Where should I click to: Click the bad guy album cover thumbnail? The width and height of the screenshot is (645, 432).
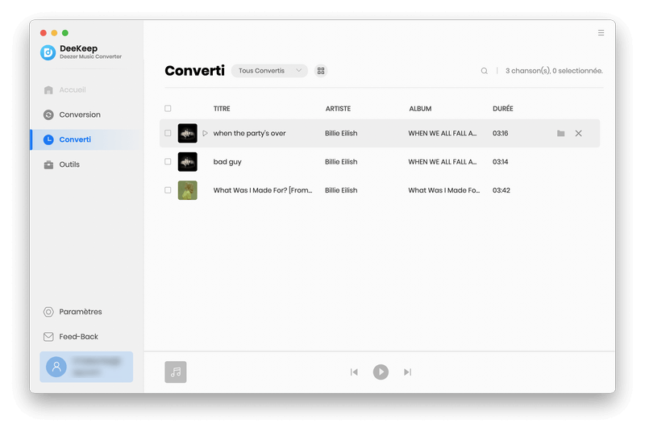coord(188,161)
